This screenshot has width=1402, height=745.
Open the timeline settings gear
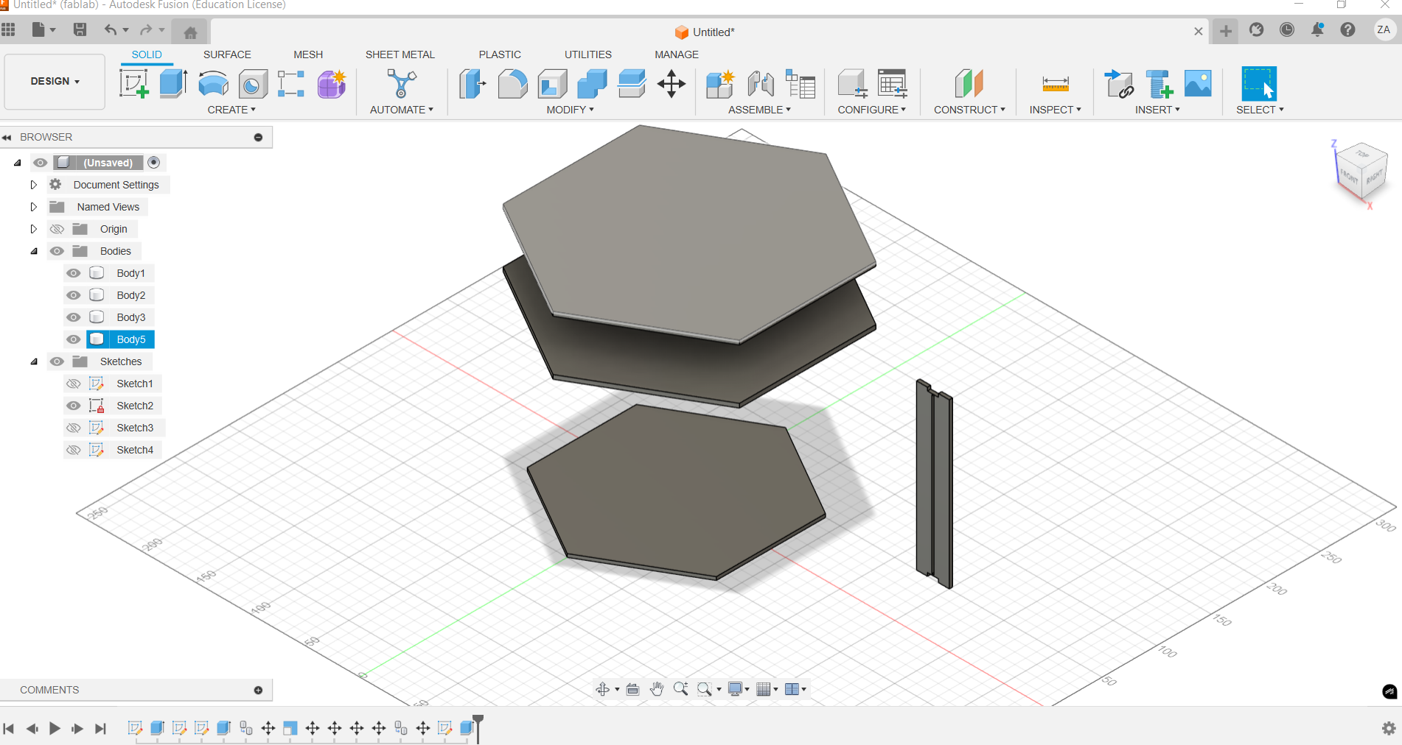[x=1389, y=728]
